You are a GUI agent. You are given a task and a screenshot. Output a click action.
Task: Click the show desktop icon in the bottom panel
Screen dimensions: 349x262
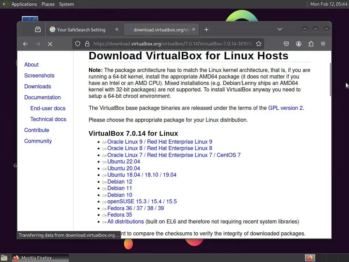[x=4, y=258]
